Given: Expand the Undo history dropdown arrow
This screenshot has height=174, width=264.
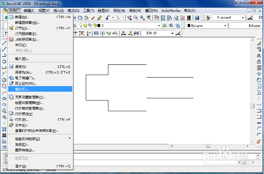Looking at the screenshot, I should pos(113,18).
